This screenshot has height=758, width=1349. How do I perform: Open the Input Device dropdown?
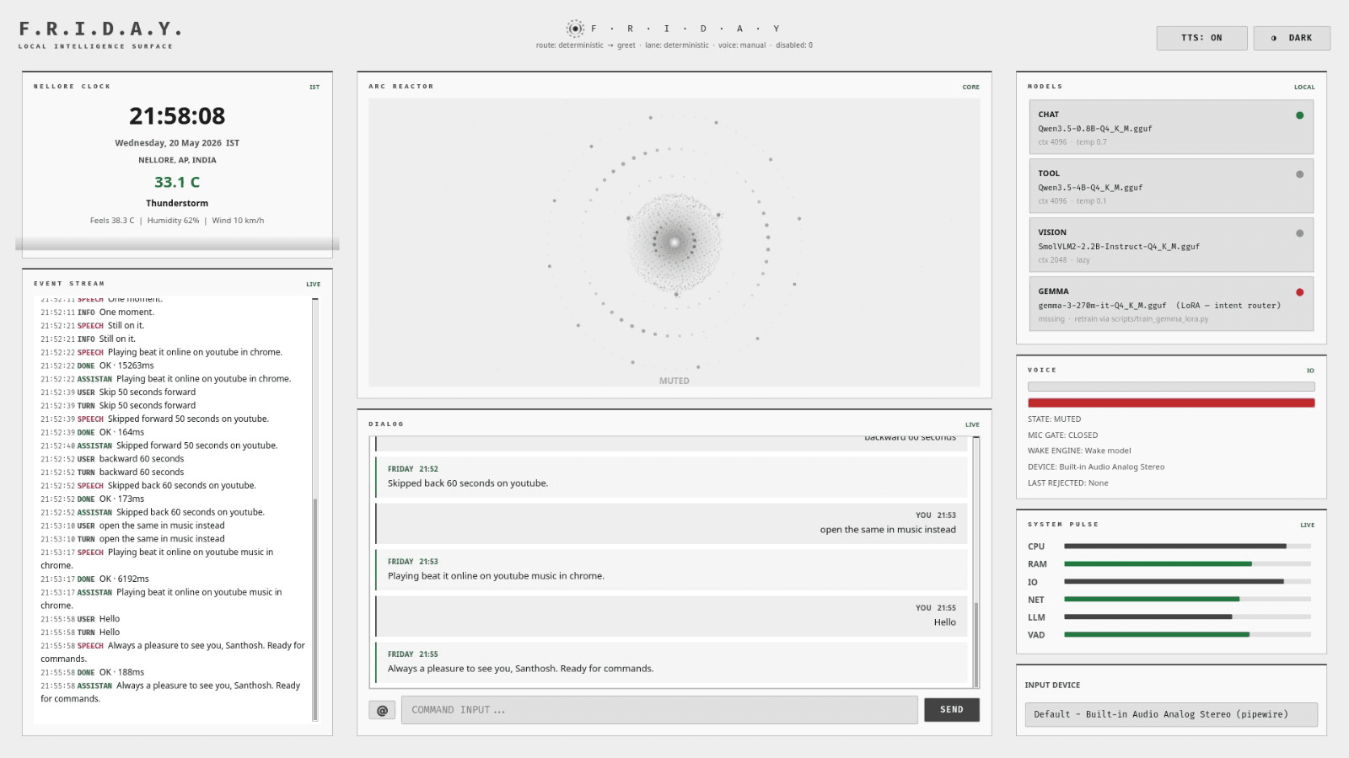pyautogui.click(x=1171, y=714)
